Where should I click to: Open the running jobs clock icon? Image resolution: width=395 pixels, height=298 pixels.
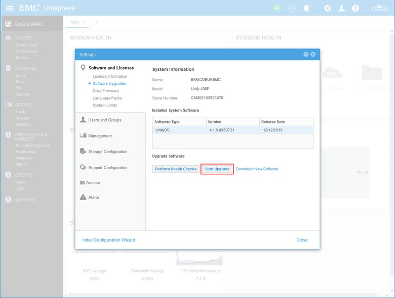coord(292,8)
